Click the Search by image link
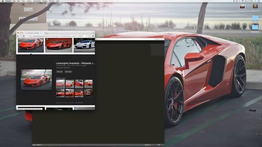This screenshot has height=147, width=262. click(81, 65)
